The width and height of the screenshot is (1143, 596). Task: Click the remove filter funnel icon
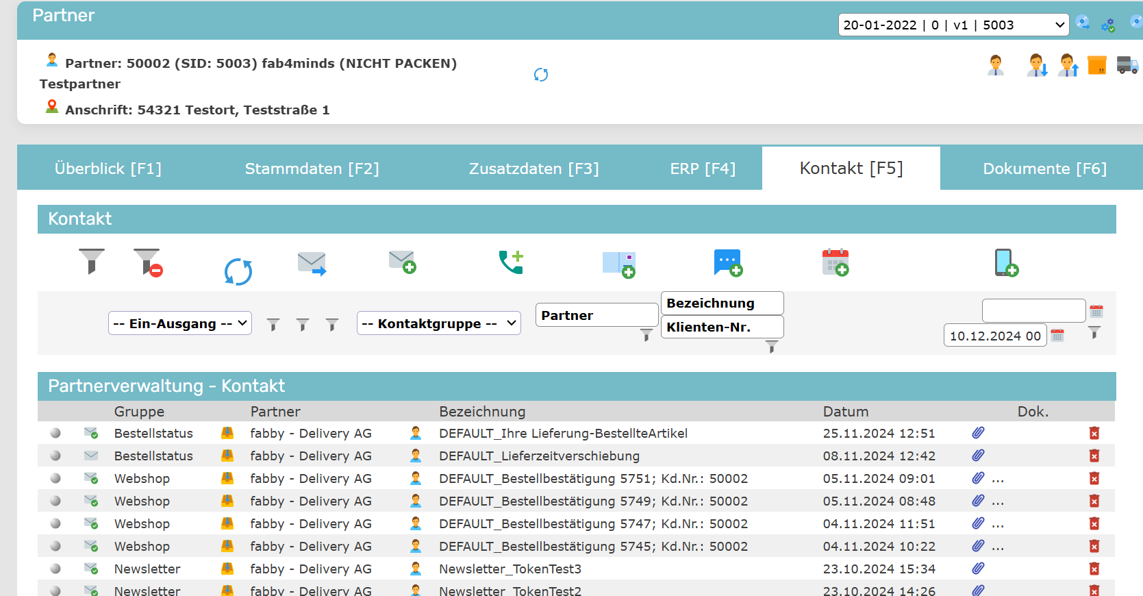pos(147,262)
